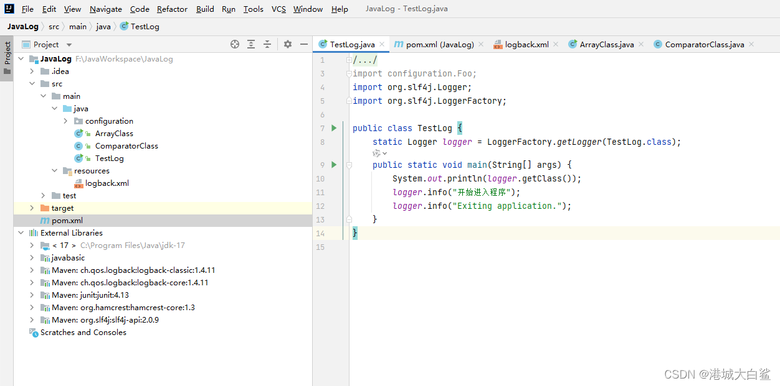Viewport: 780px width, 386px height.
Task: Collapse External Libraries node
Action: click(21, 233)
